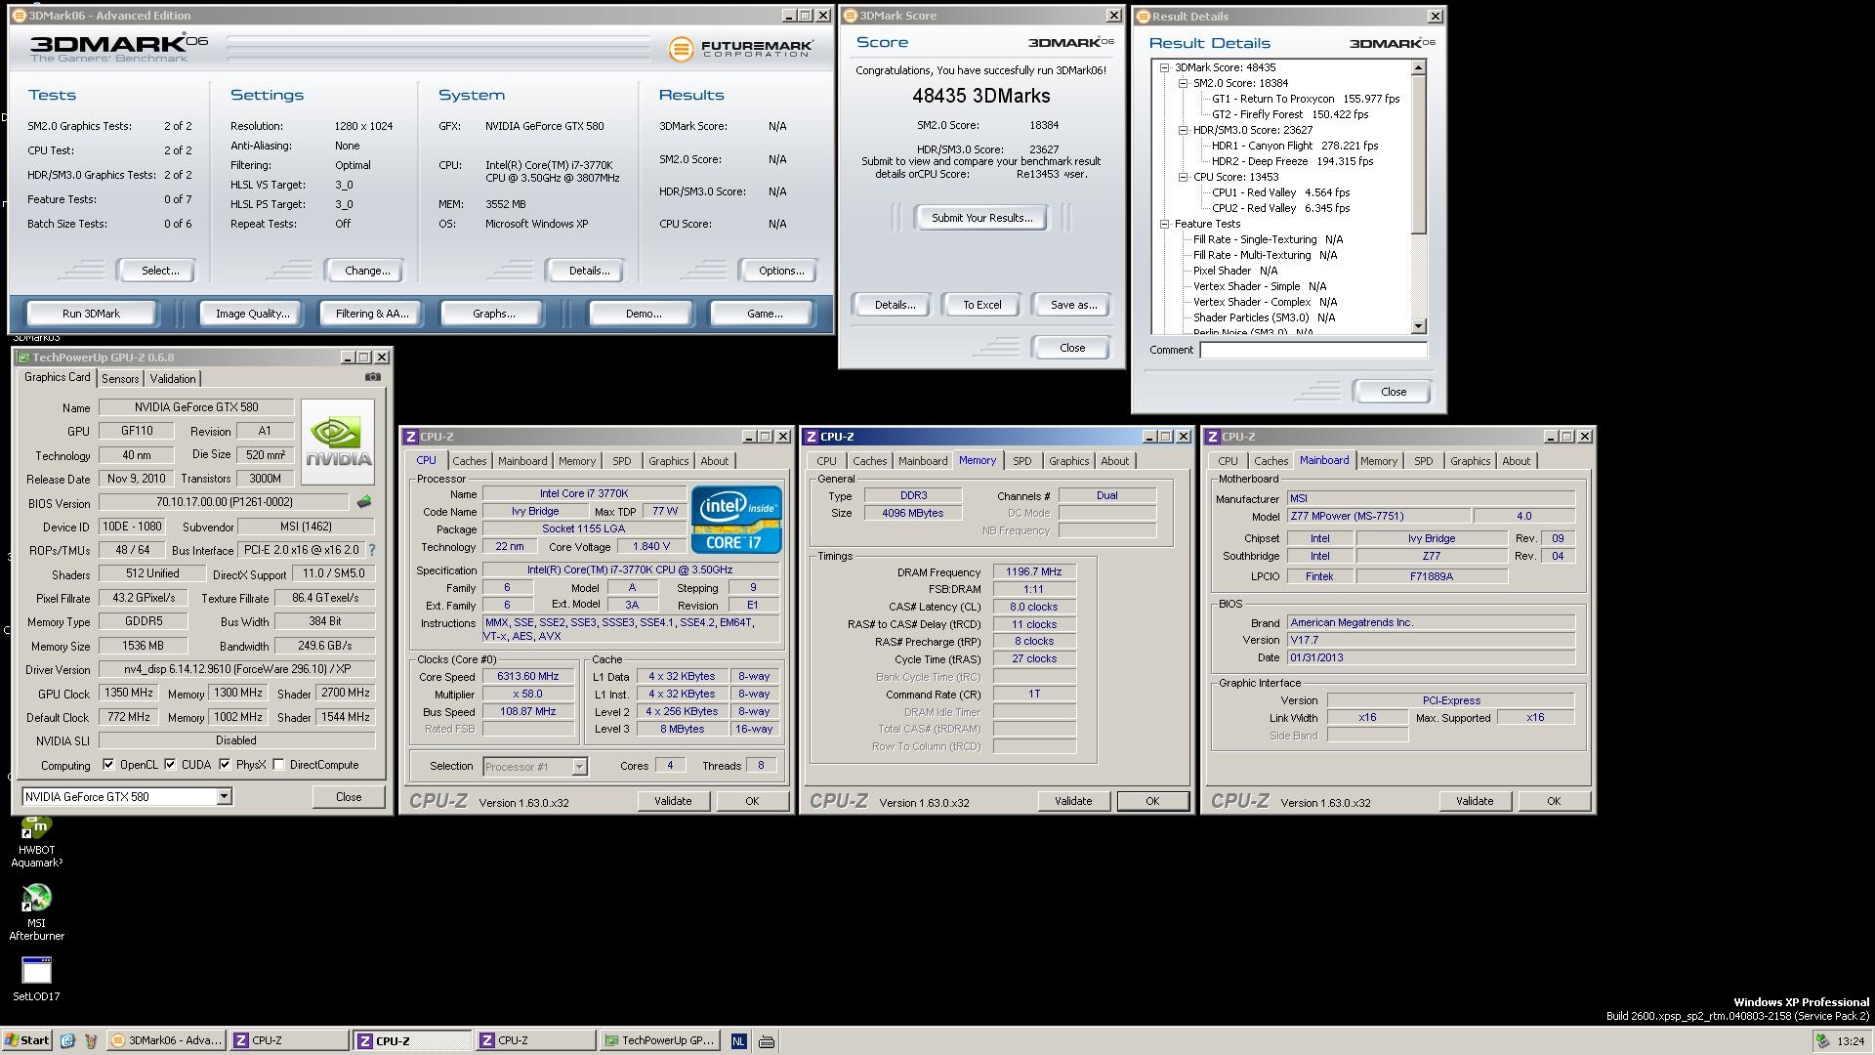The width and height of the screenshot is (1875, 1055).
Task: Open the Processor #1 selection dropdown
Action: 579,767
